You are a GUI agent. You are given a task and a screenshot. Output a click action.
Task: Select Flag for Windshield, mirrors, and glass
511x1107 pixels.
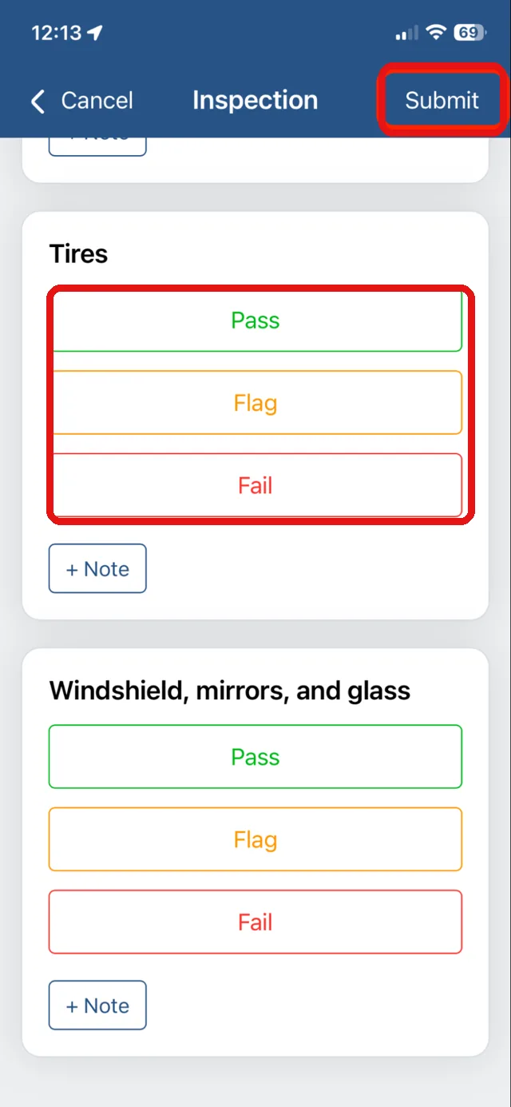pos(255,839)
